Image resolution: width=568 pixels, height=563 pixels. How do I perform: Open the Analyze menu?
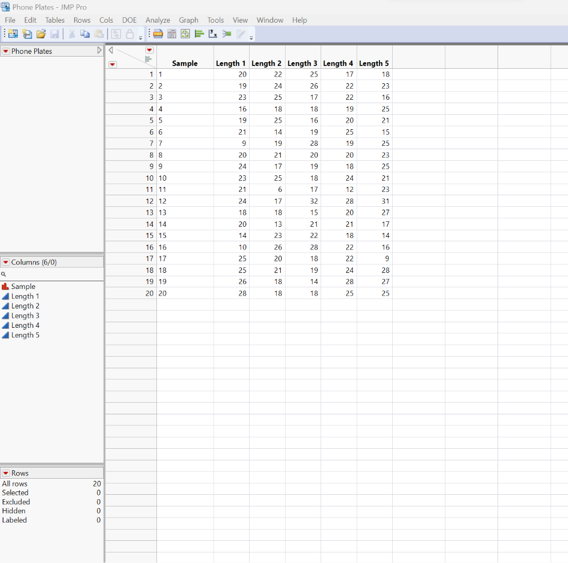point(158,20)
